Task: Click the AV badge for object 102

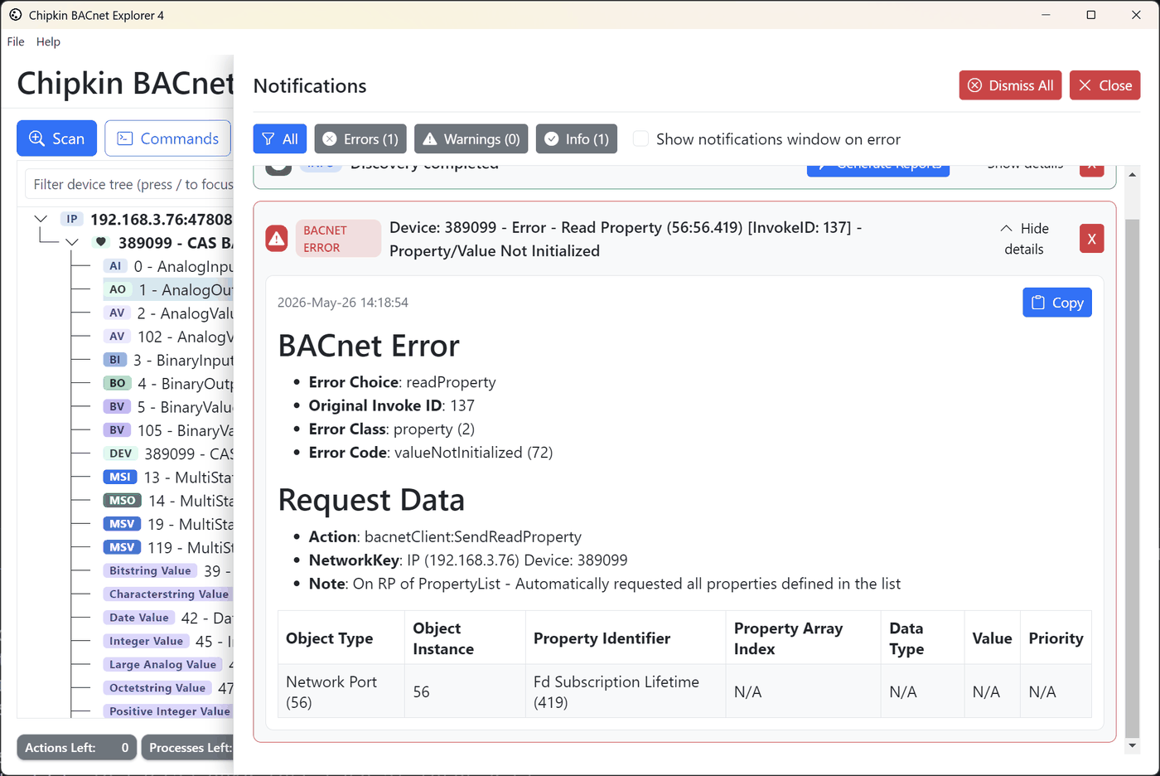Action: pos(117,336)
